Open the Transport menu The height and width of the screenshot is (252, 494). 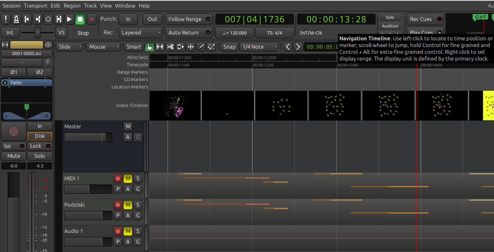pyautogui.click(x=36, y=6)
